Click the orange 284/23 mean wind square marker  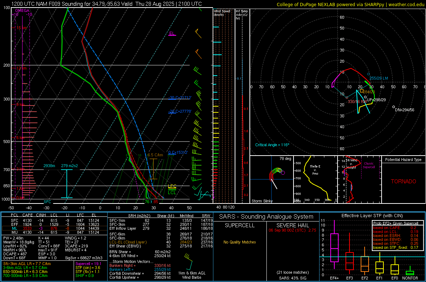pyautogui.click(x=362, y=91)
